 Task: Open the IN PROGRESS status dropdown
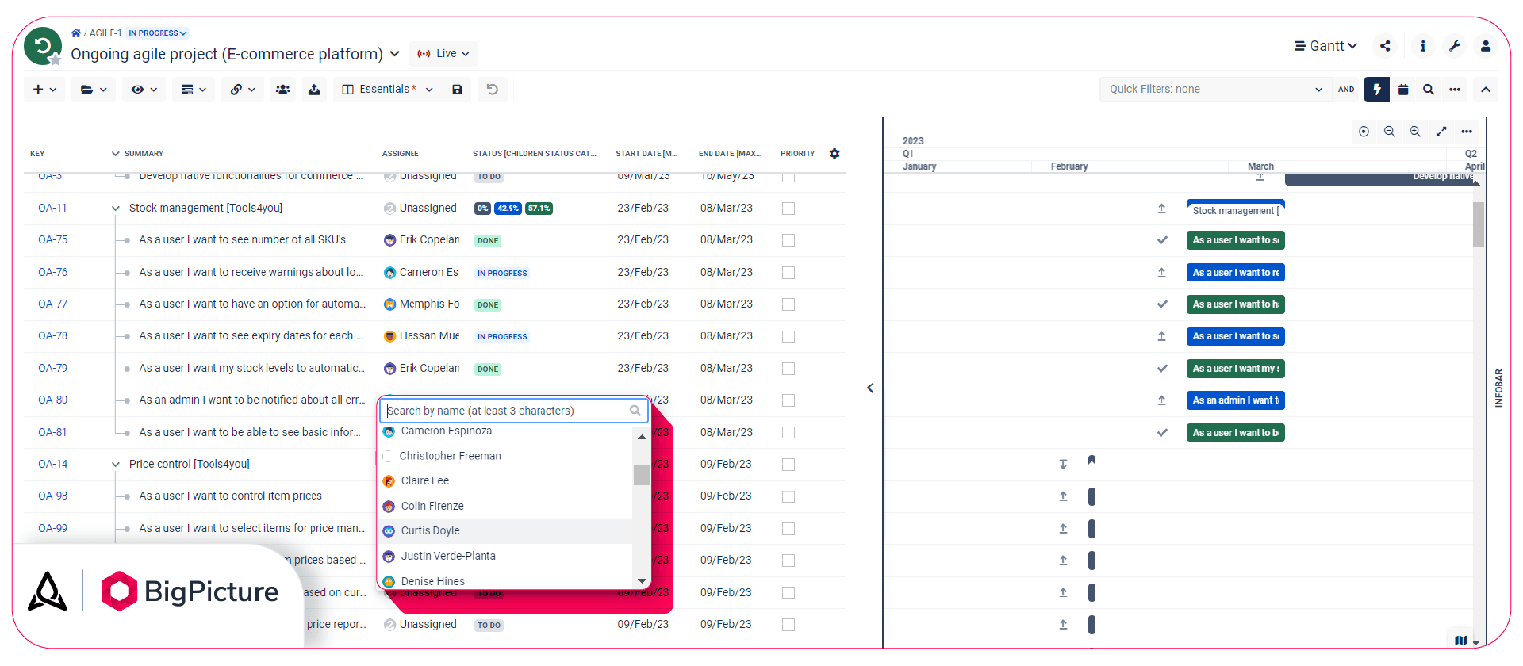tap(157, 33)
